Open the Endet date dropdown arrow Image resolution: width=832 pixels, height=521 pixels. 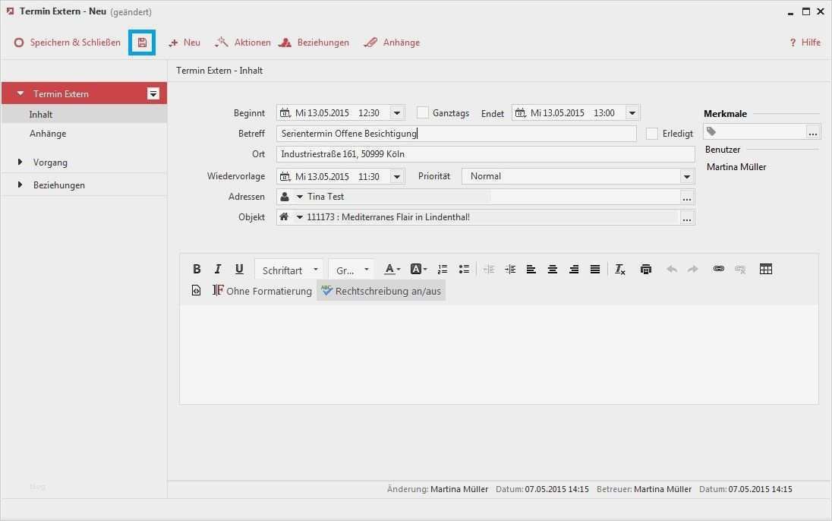pyautogui.click(x=632, y=112)
